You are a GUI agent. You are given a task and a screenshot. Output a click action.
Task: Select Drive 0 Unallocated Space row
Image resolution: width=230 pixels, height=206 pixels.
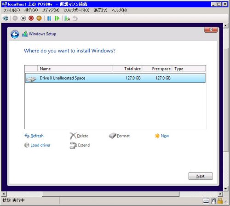pos(115,78)
